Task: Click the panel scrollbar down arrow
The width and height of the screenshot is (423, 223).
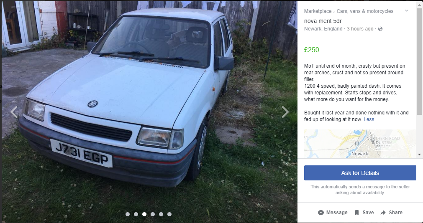Action: pyautogui.click(x=420, y=155)
